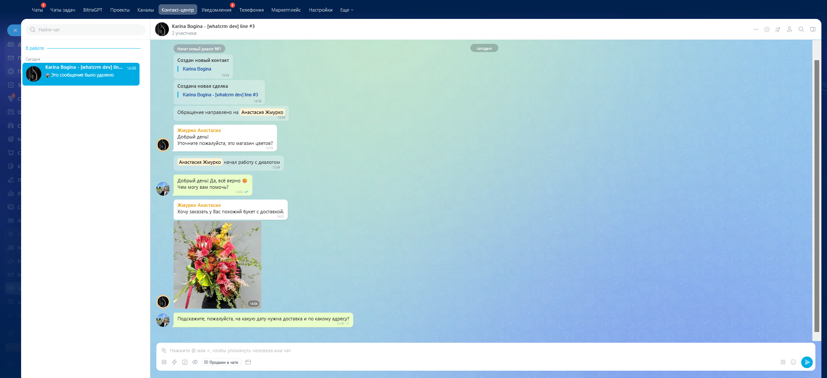Open the quick answers stacked-list icon
827x378 pixels.
(164, 362)
